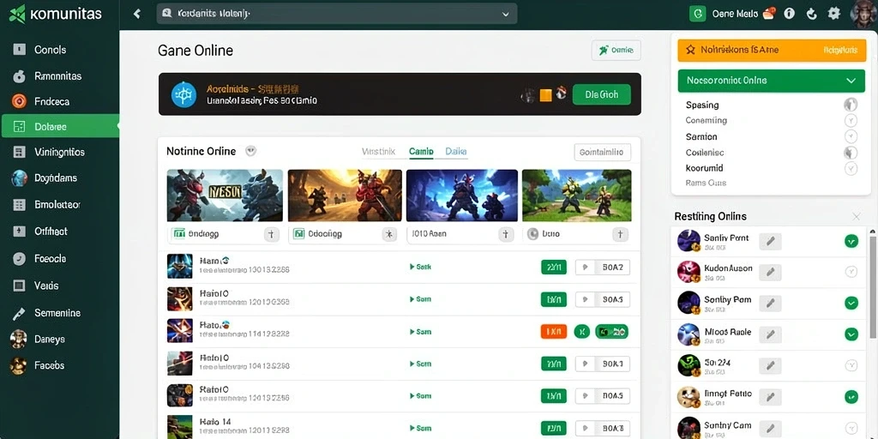Close the Restiting Onlins panel
Viewport: 878px width, 439px height.
coord(857,217)
